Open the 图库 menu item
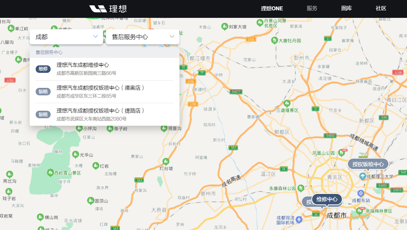Viewport: 407px width, 230px height. [x=346, y=8]
